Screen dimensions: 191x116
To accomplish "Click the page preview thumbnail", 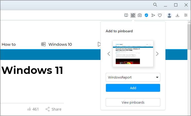I will [133, 54].
